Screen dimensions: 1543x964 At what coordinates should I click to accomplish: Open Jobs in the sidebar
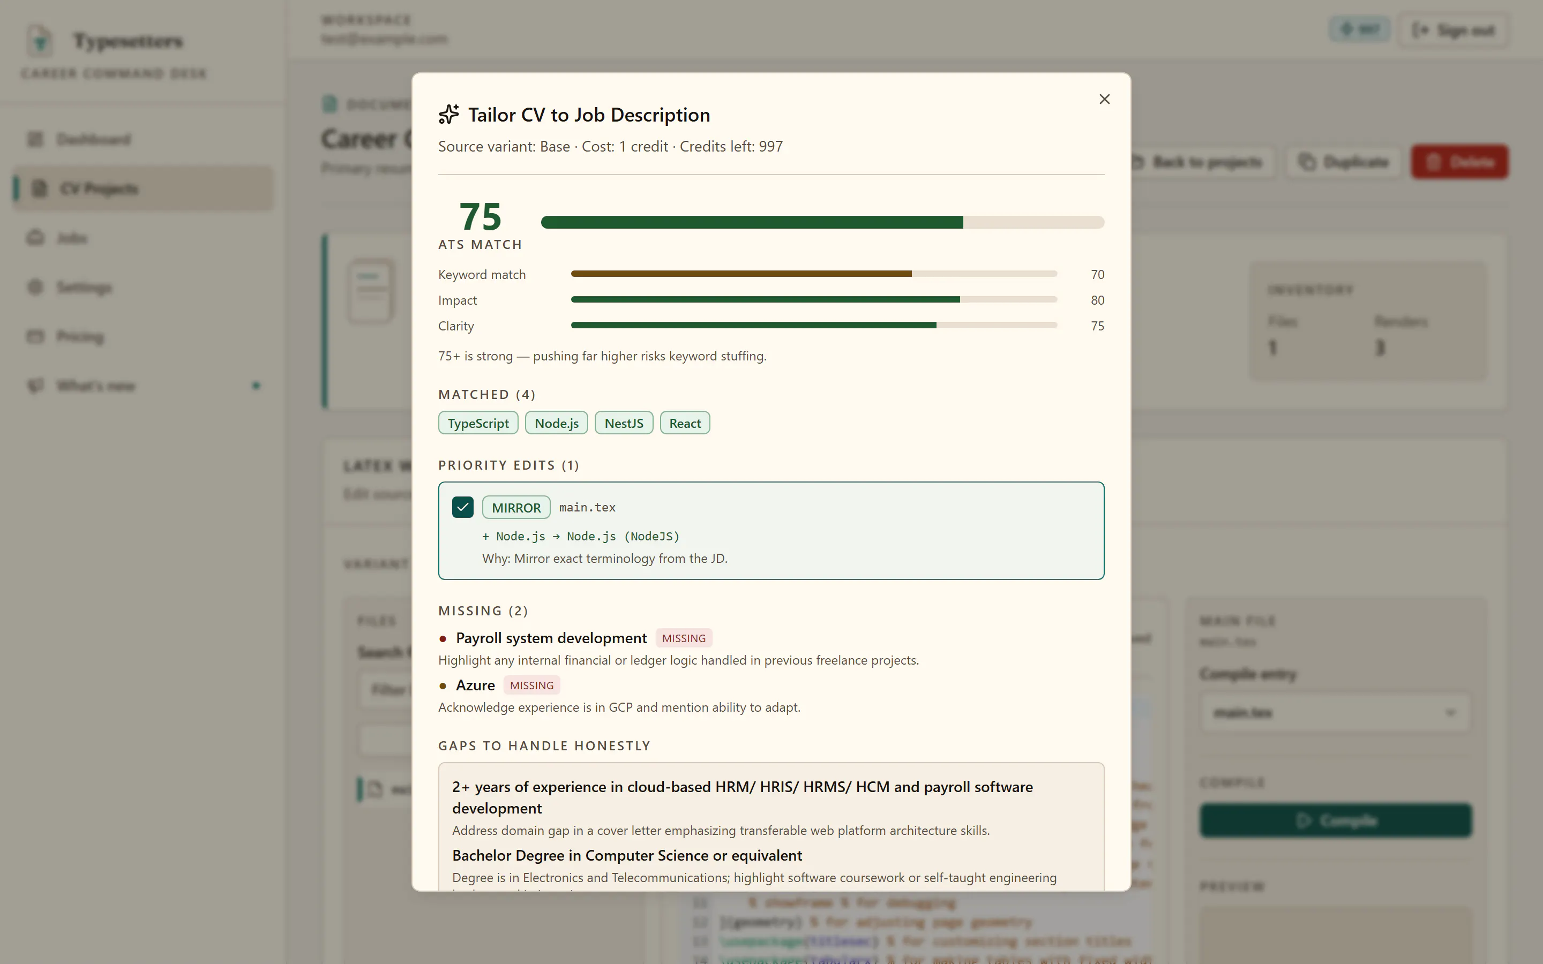(x=143, y=238)
